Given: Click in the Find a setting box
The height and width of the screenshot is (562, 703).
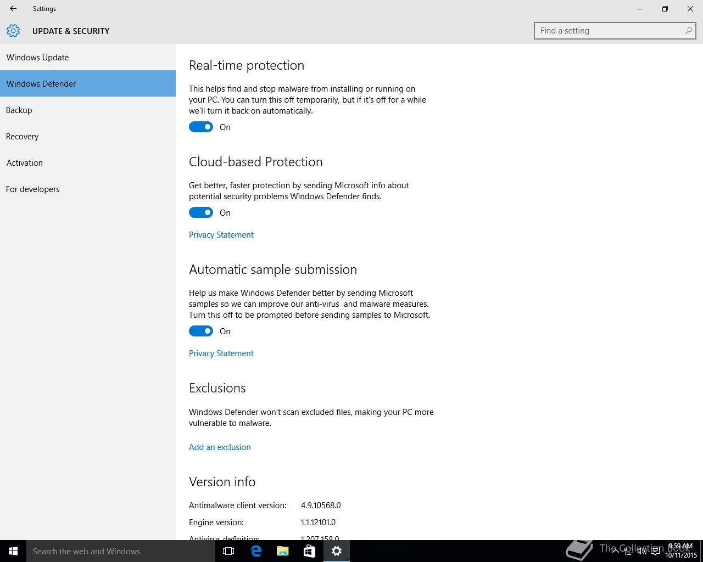Looking at the screenshot, I should [x=615, y=31].
